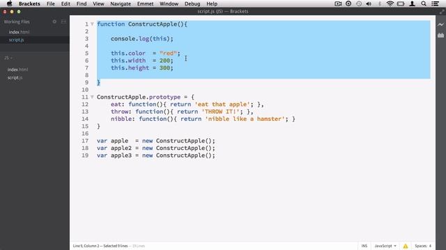The width and height of the screenshot is (446, 250).
Task: Click the Time Machine clock icon
Action: click(359, 3)
